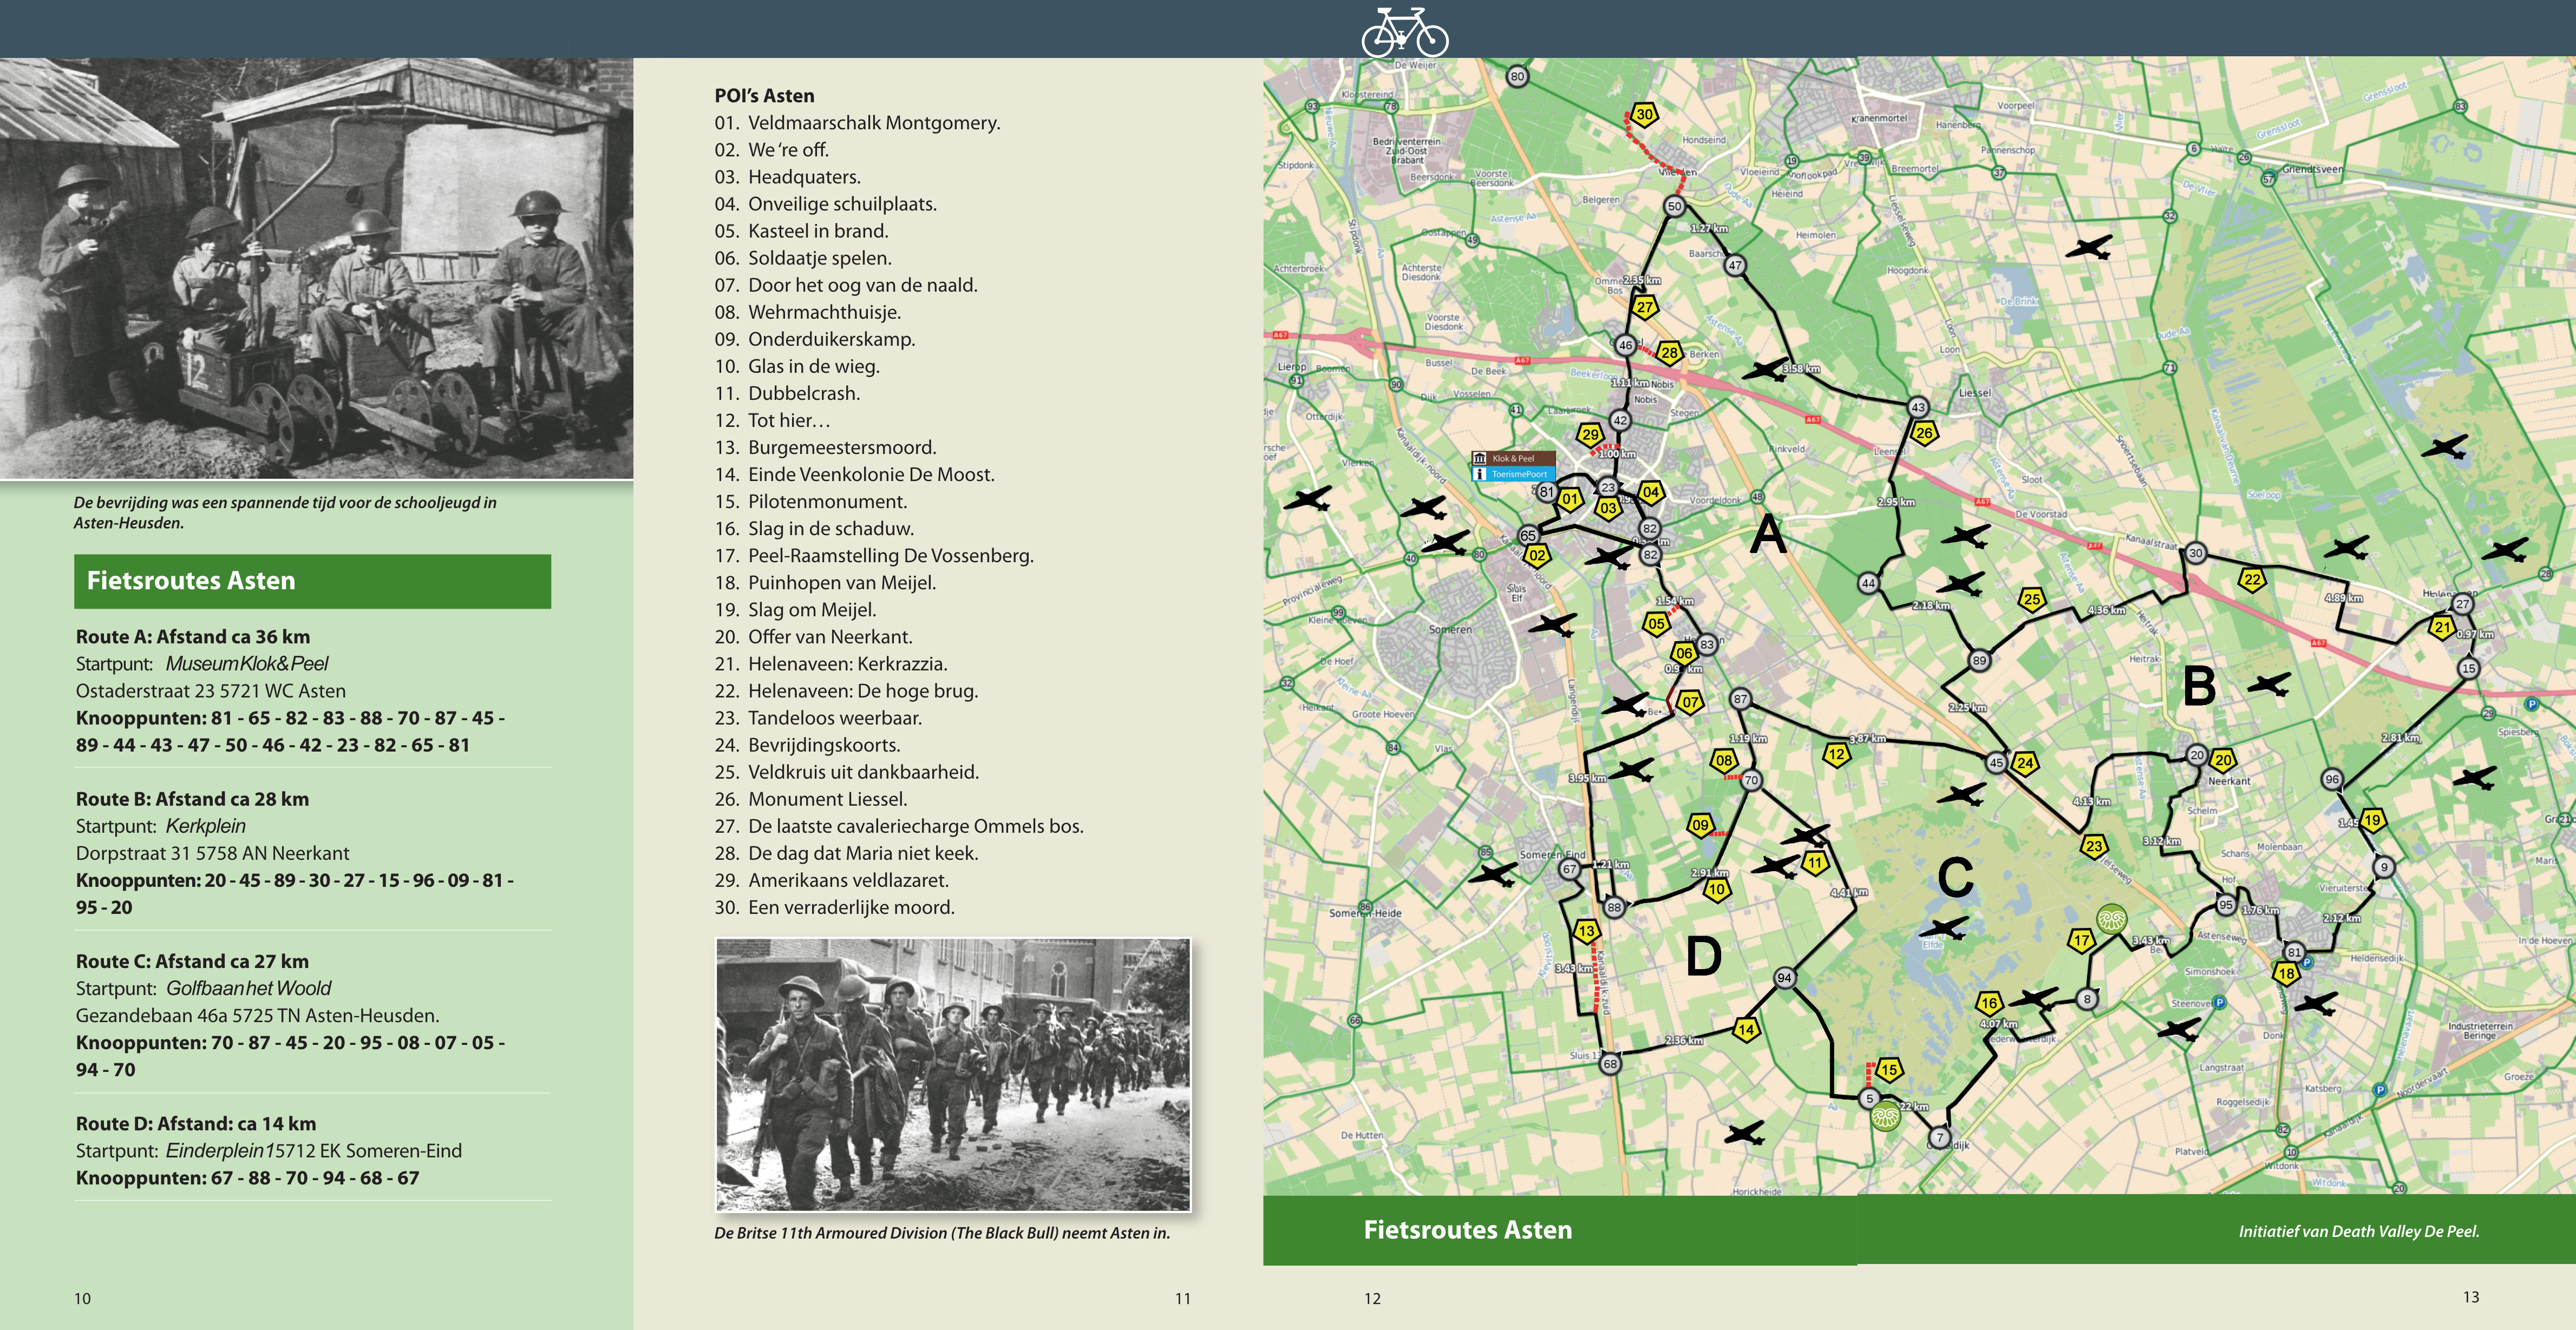The width and height of the screenshot is (2576, 1330).
Task: Click the ToerismePoort info icon
Action: (x=1479, y=473)
